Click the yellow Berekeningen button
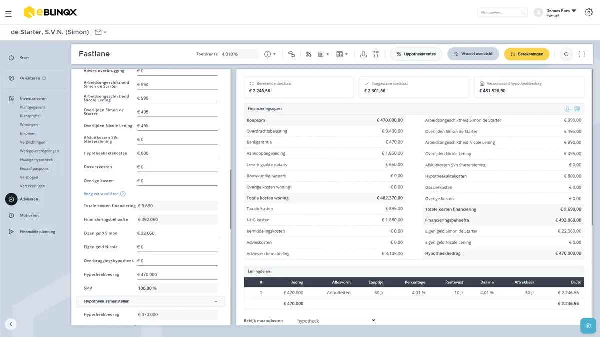Image resolution: width=600 pixels, height=337 pixels. click(527, 54)
